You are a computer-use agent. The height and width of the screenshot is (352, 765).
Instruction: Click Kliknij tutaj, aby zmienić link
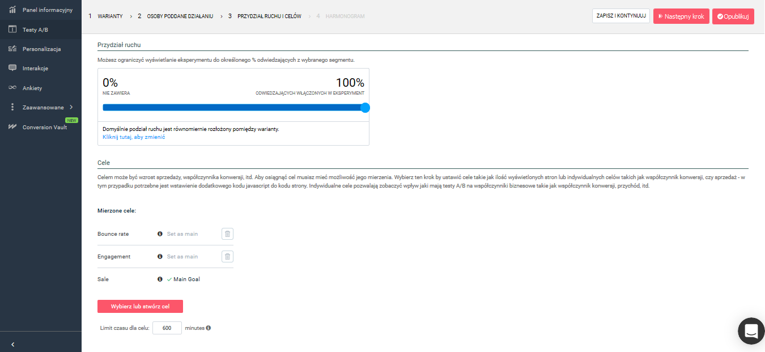tap(134, 137)
